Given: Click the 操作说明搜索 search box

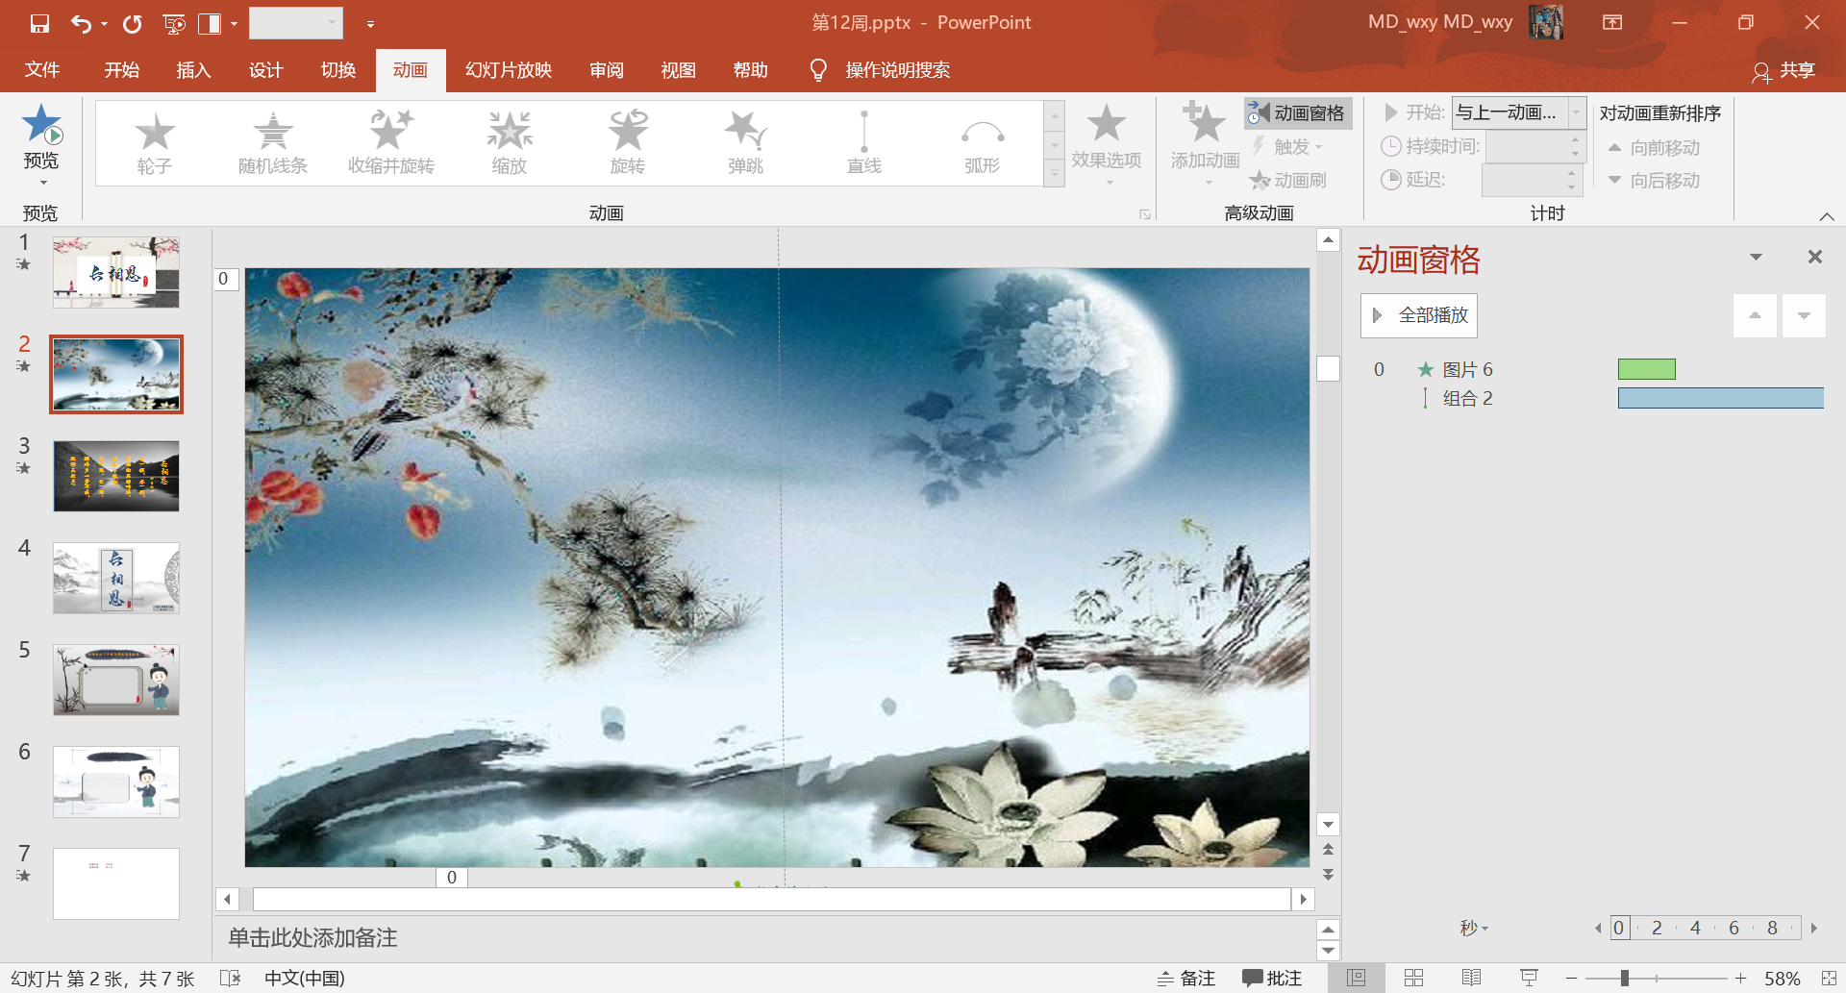Looking at the screenshot, I should [x=897, y=70].
